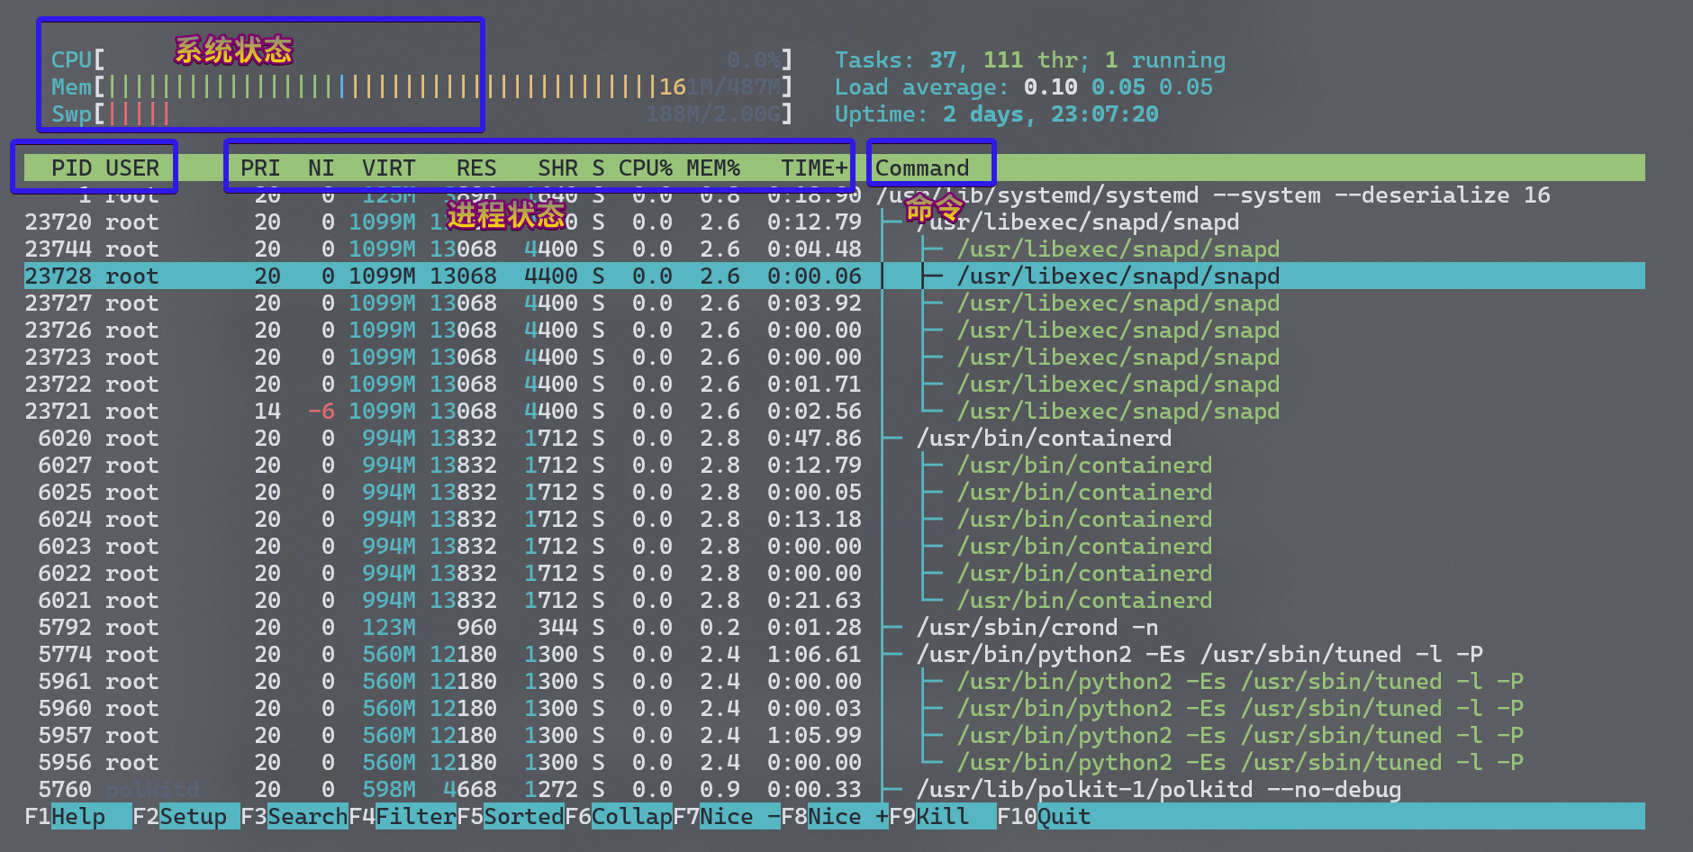
Task: Click the TIME+ column header
Action: (813, 168)
